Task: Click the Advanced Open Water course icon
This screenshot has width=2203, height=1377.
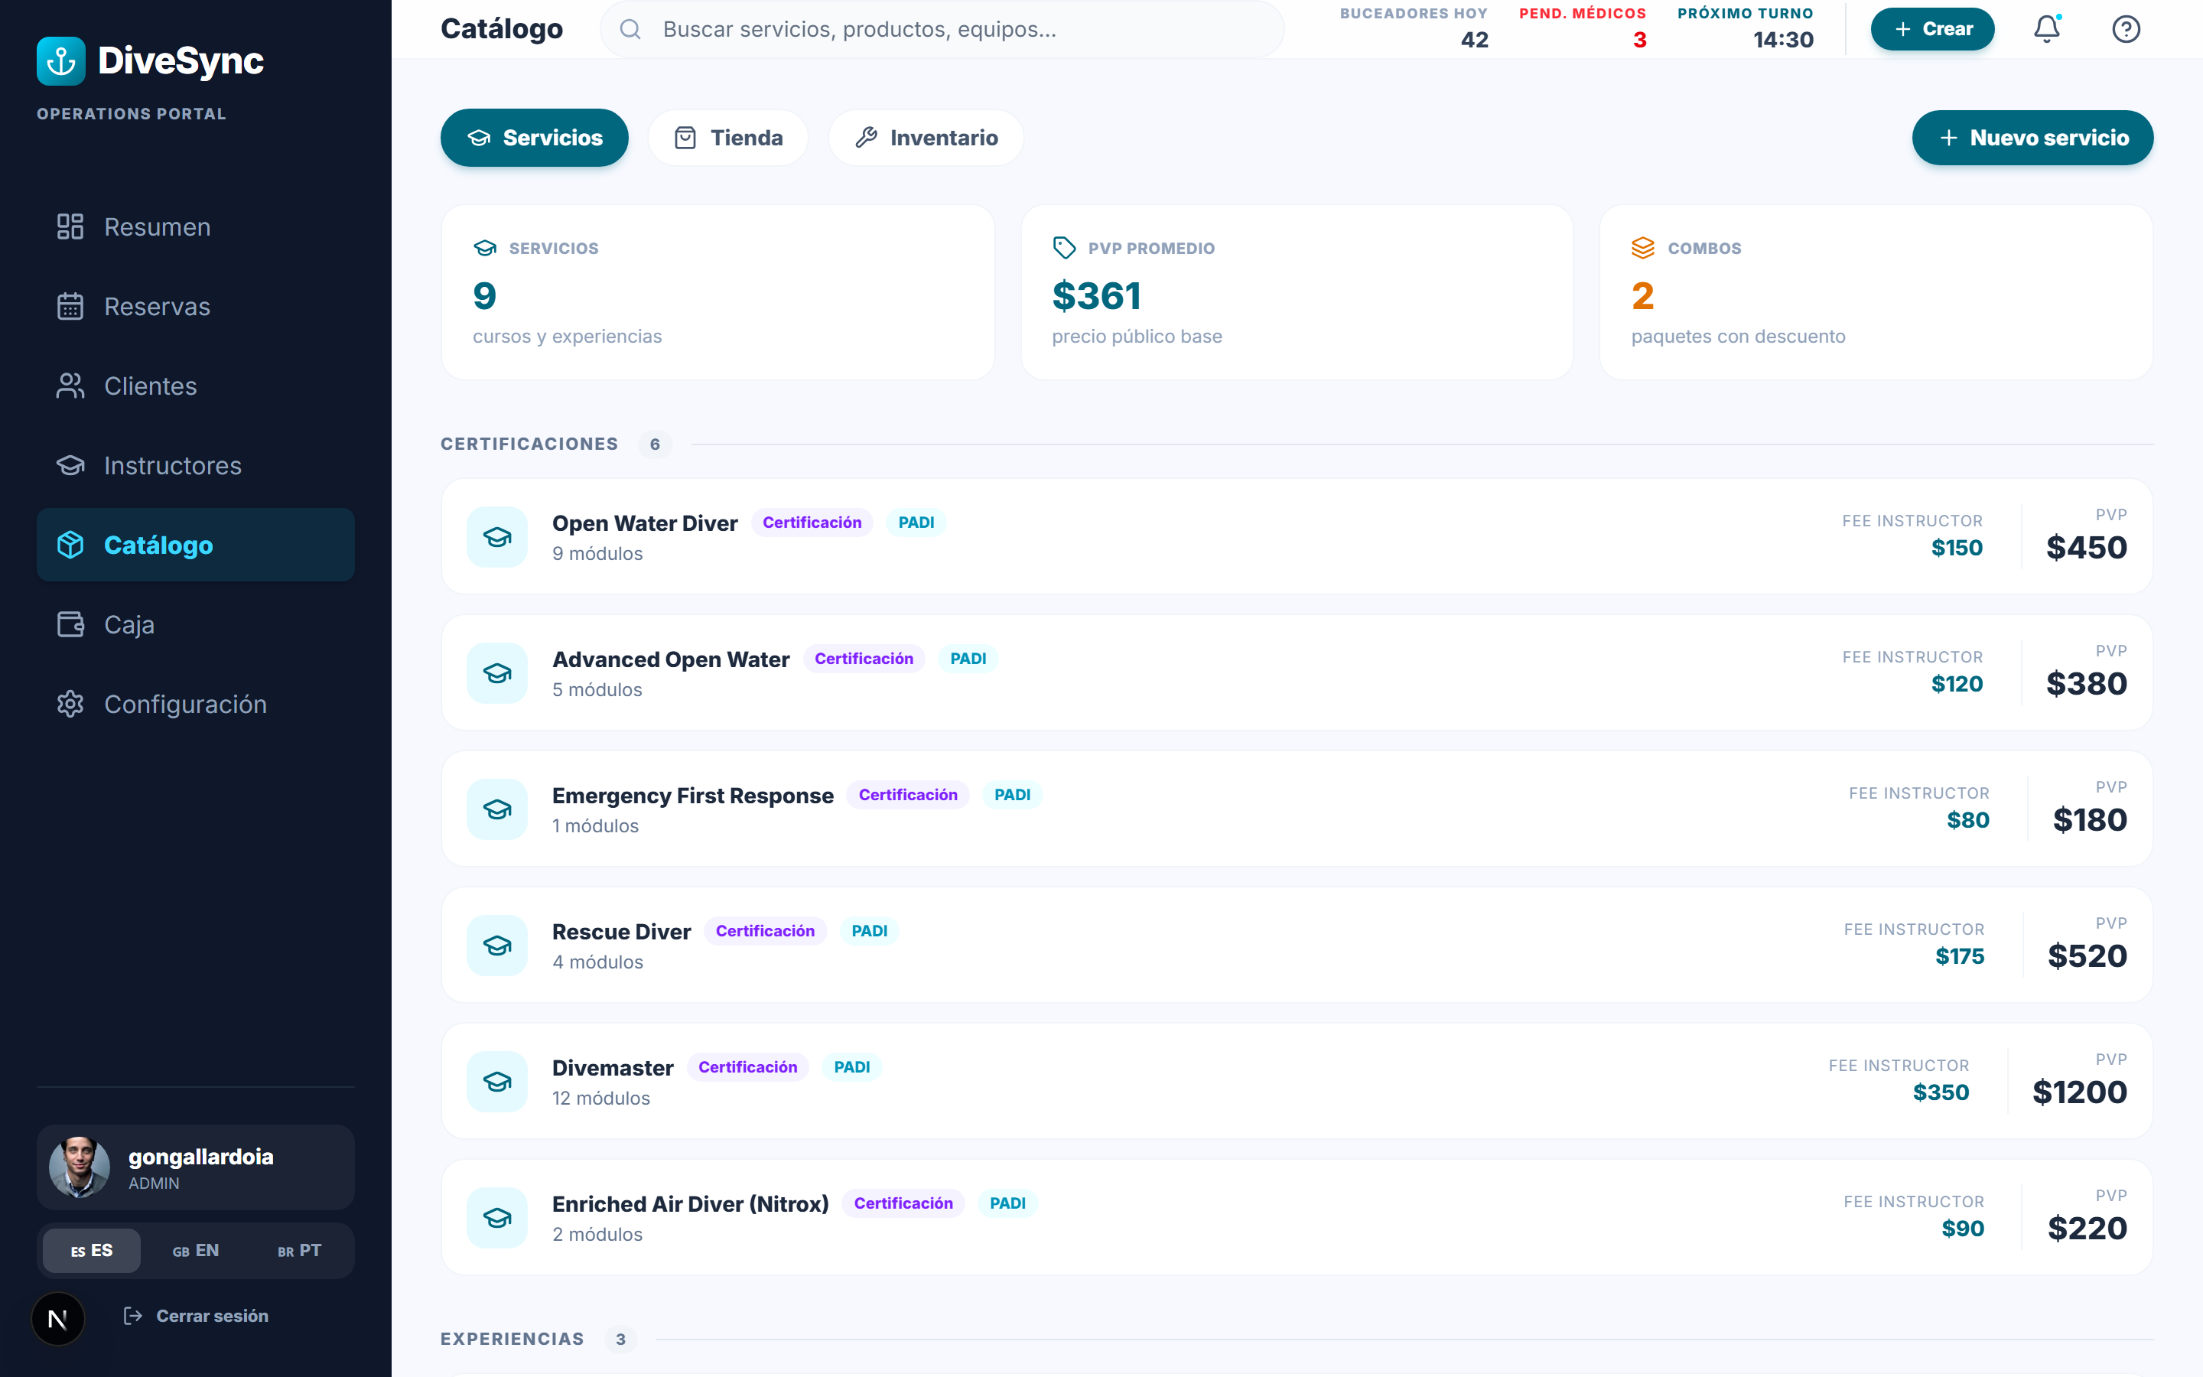Action: click(497, 673)
